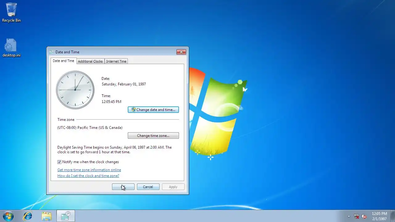The height and width of the screenshot is (222, 395).
Task: Click the Cancel button
Action: click(x=148, y=187)
